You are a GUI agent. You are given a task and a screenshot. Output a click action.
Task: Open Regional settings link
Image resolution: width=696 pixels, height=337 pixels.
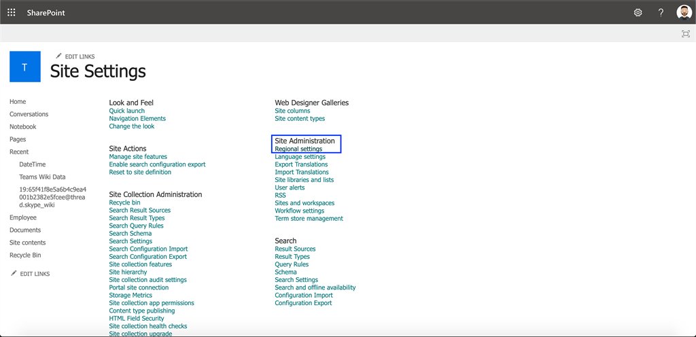pos(298,149)
